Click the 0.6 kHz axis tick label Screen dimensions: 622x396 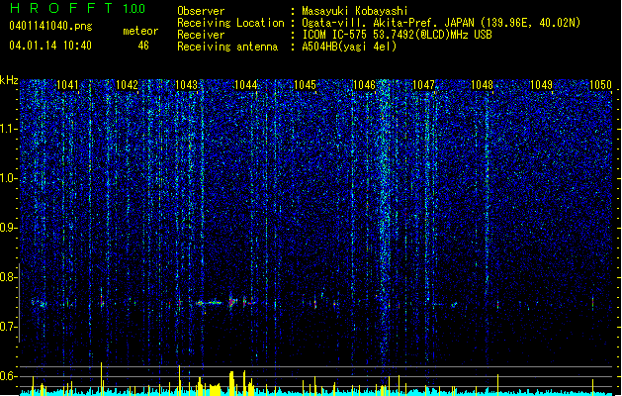pyautogui.click(x=8, y=376)
